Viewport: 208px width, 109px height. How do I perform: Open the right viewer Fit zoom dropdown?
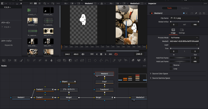[112, 3]
